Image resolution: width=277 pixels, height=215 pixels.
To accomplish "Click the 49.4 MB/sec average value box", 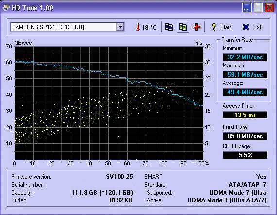I will tap(245, 92).
